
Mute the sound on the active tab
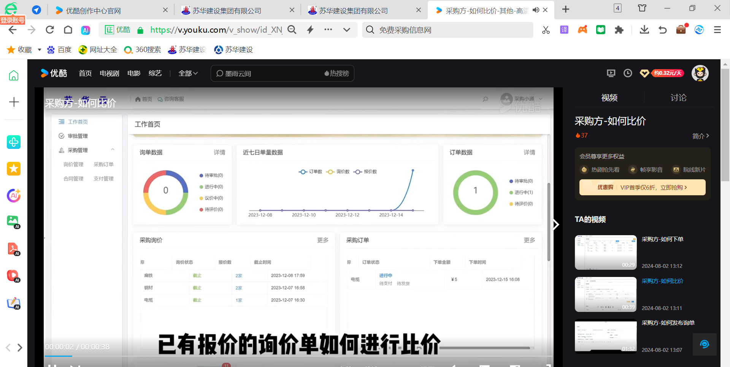coord(536,10)
